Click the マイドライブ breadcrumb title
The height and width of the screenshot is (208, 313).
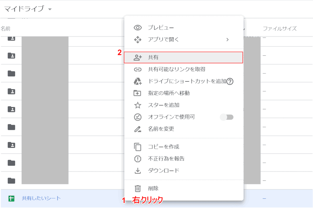[x=24, y=9]
